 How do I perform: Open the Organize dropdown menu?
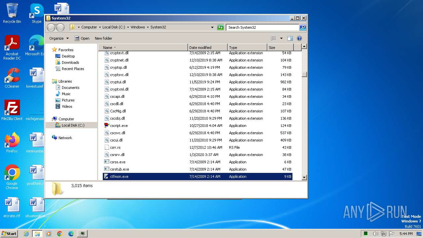click(x=59, y=38)
